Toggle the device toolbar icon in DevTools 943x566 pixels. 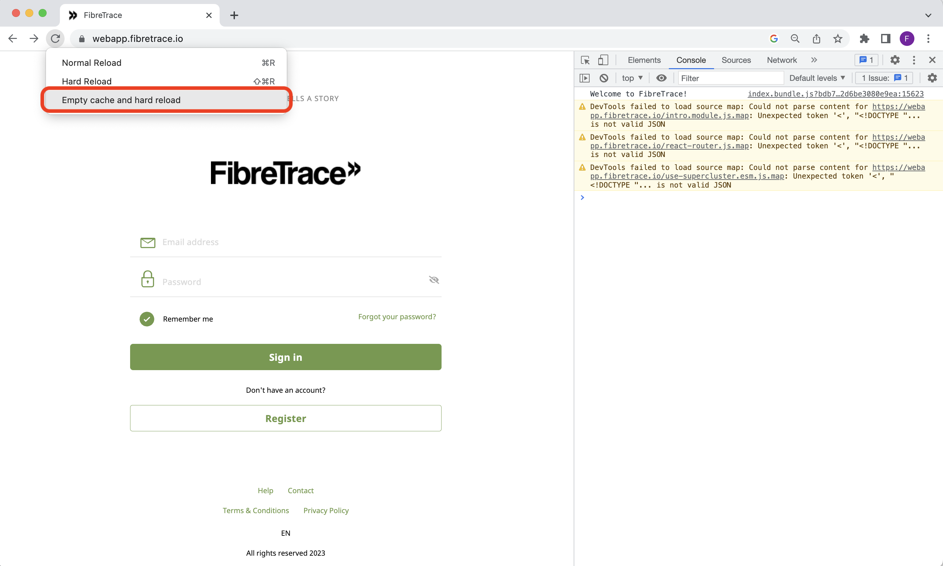point(603,60)
